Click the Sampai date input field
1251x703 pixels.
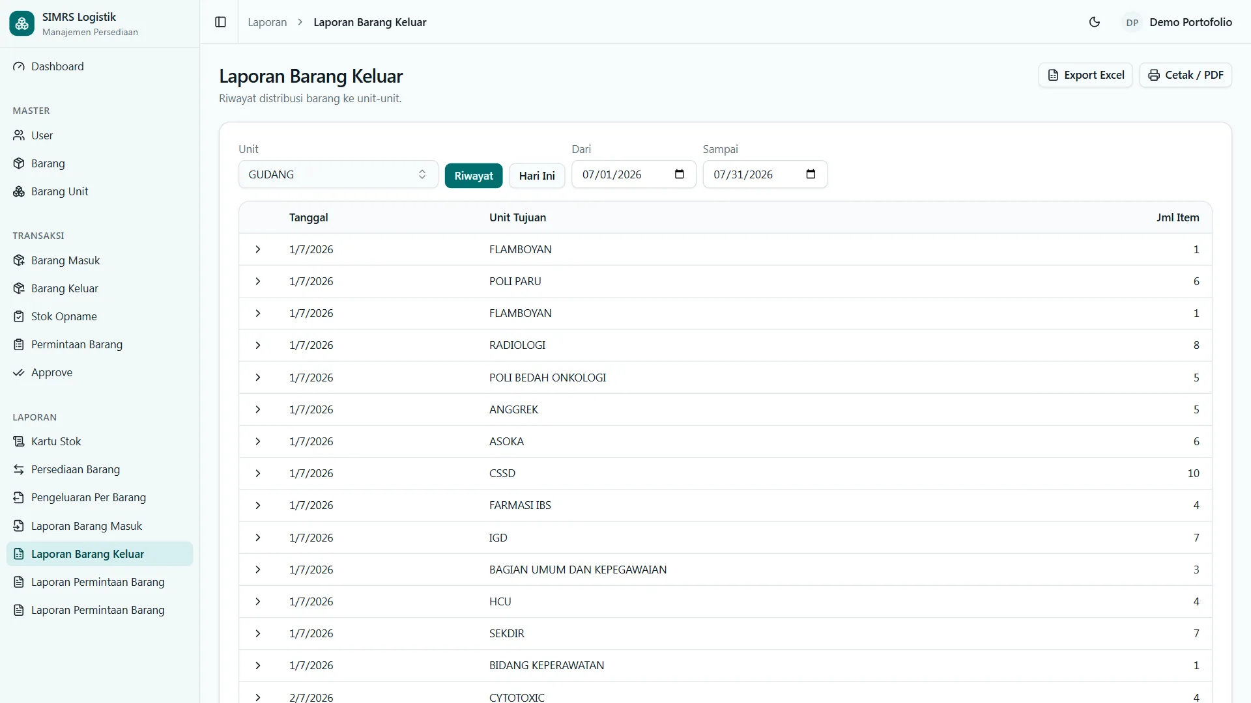coord(765,174)
